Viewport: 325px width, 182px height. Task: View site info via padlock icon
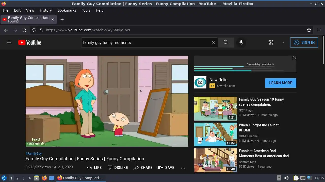click(41, 30)
